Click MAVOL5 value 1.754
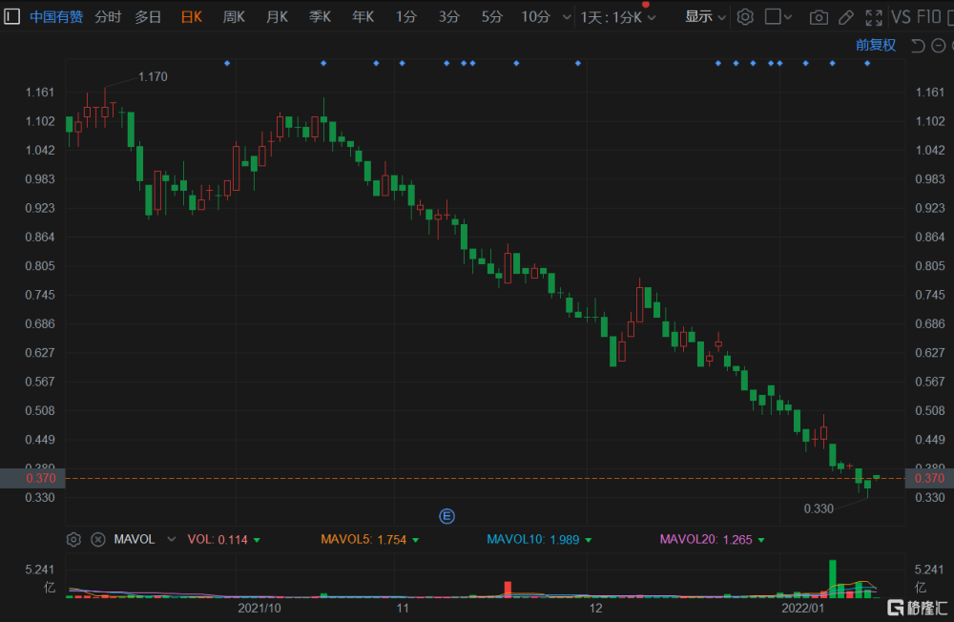This screenshot has height=622, width=954. coord(392,540)
